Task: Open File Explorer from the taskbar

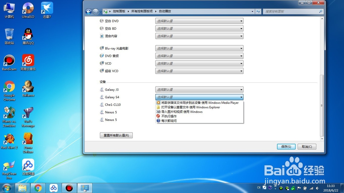Action: point(22,188)
